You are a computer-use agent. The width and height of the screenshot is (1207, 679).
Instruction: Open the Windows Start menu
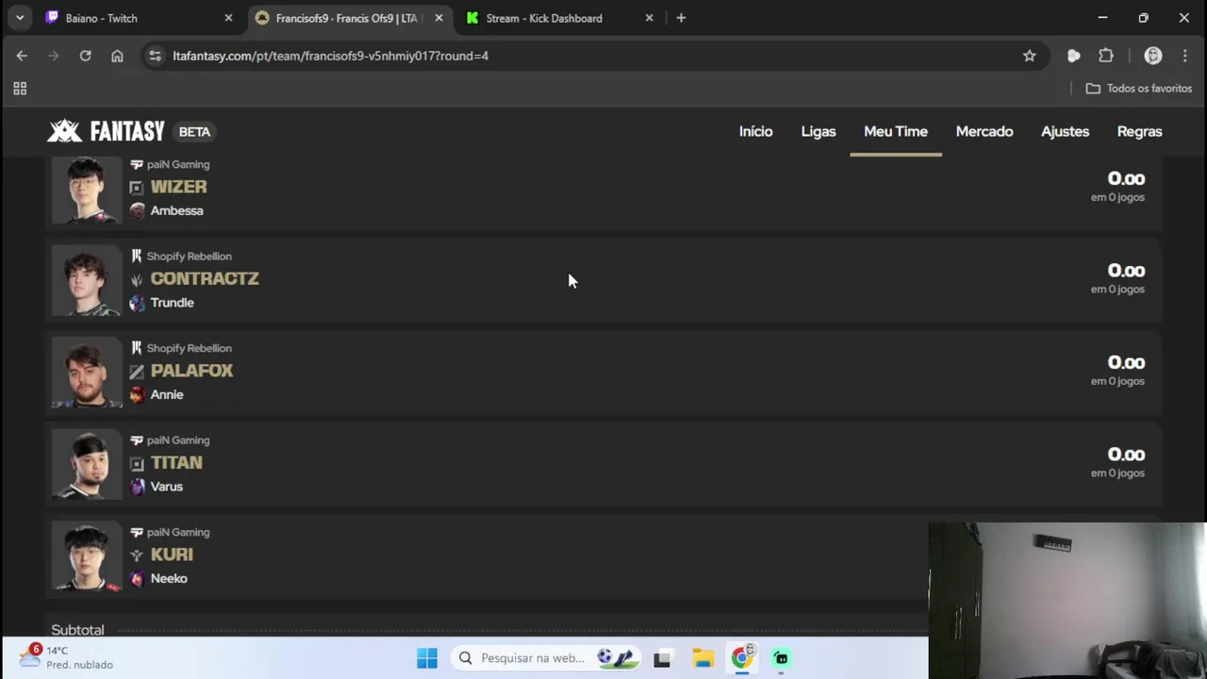[427, 658]
